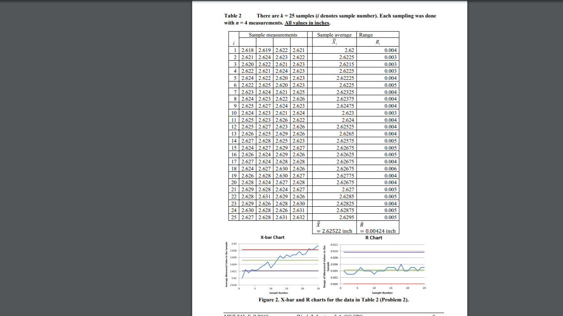Select the sample average value 2.62 in row 1
This screenshot has height=316, width=563.
349,49
